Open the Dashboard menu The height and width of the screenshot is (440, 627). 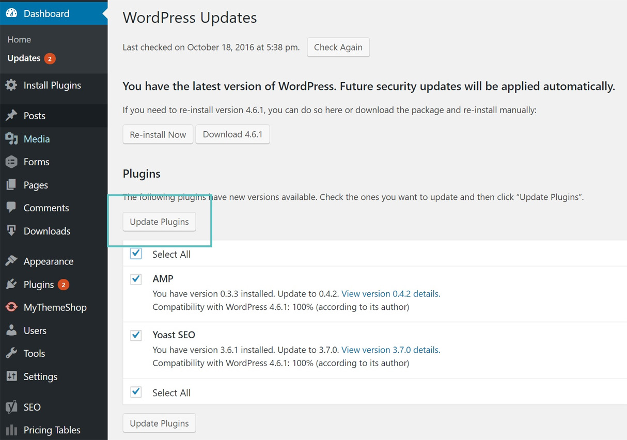[x=54, y=13]
